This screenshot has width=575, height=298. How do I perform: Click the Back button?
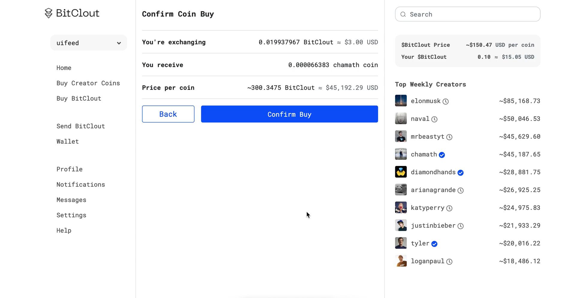(x=168, y=114)
